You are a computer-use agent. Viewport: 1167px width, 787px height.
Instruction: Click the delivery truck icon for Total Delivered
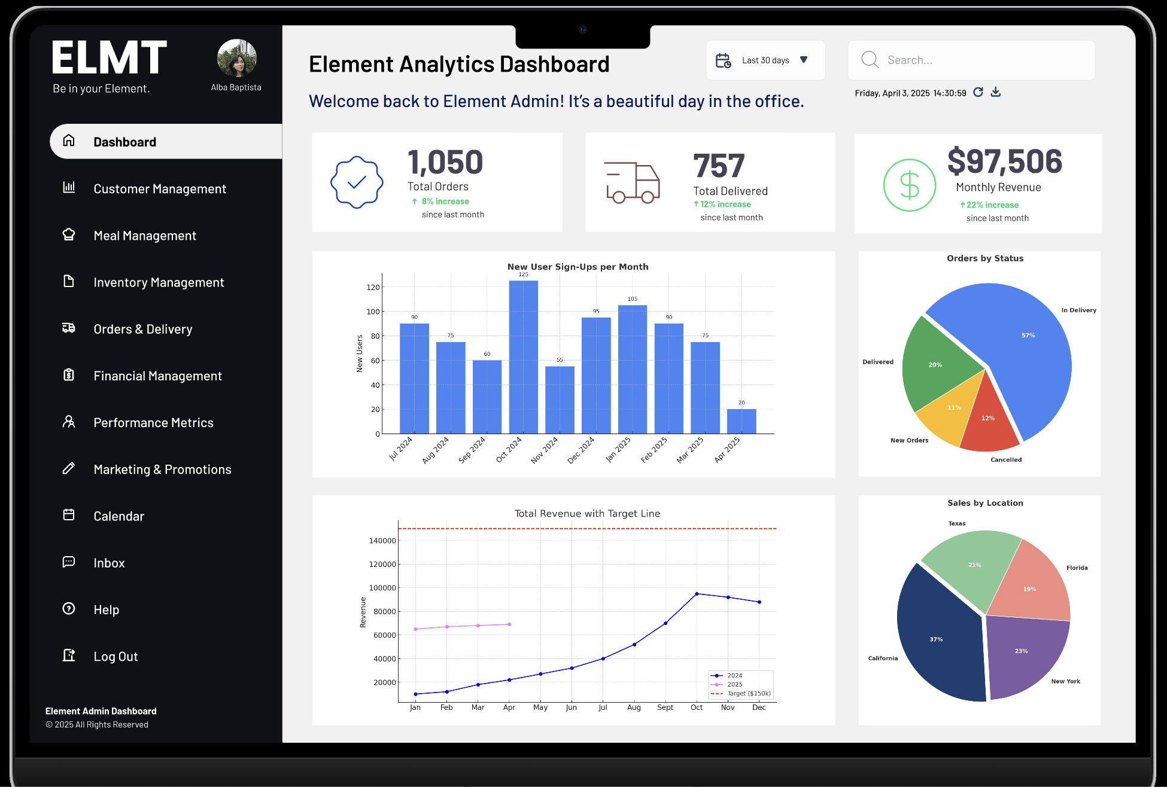(x=632, y=182)
